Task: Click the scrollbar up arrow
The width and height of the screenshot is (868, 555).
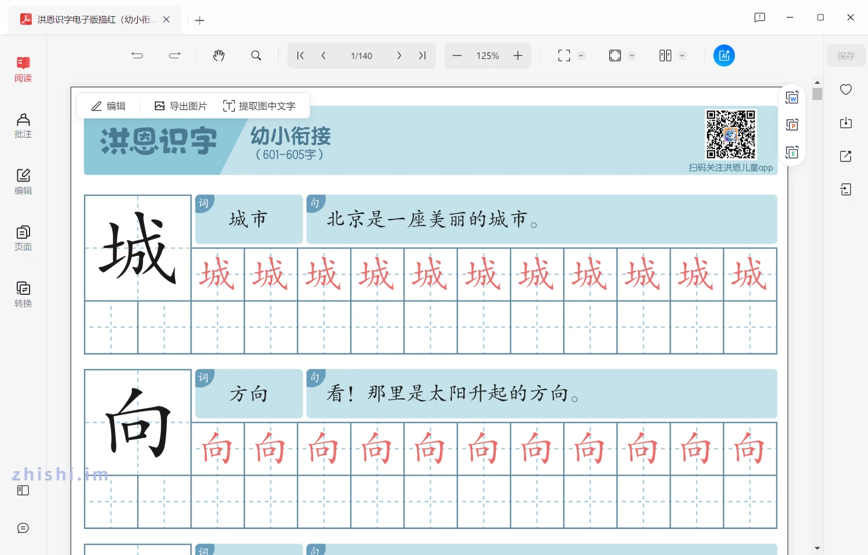Action: [817, 83]
